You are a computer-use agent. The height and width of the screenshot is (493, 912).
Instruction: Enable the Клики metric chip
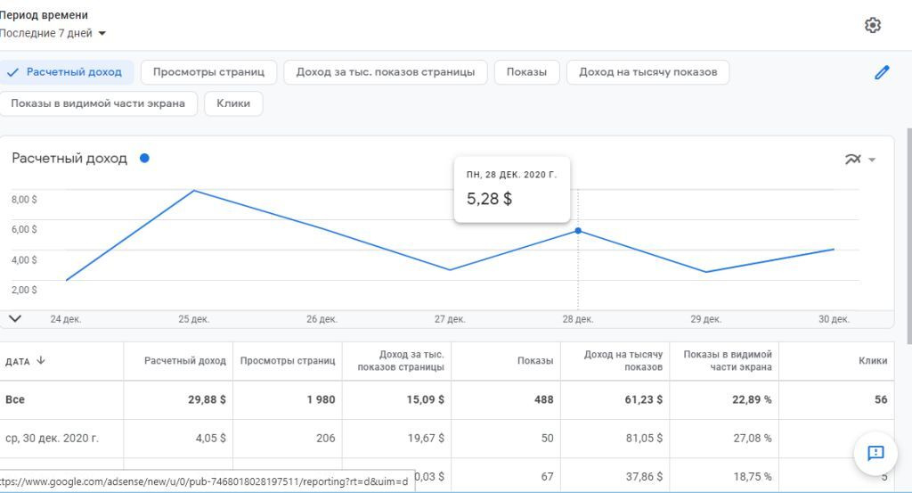click(233, 103)
